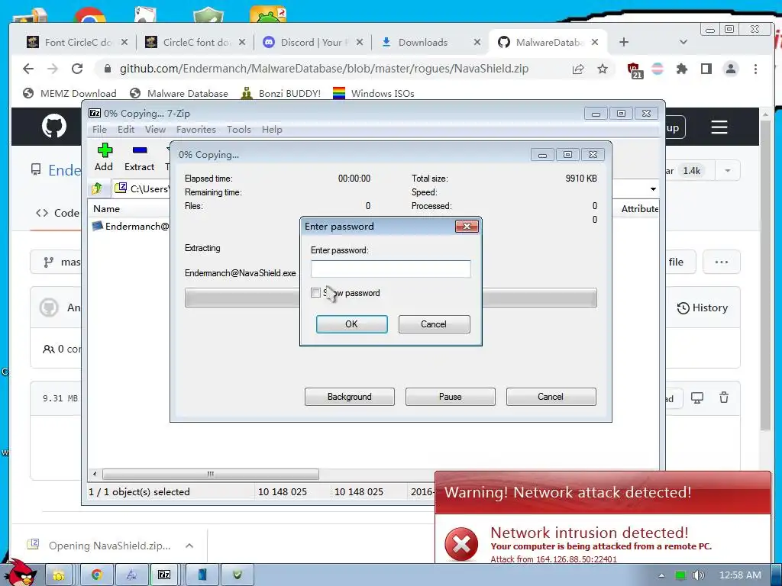Expand the 7-Zip address path dropdown
This screenshot has height=586, width=782.
653,189
